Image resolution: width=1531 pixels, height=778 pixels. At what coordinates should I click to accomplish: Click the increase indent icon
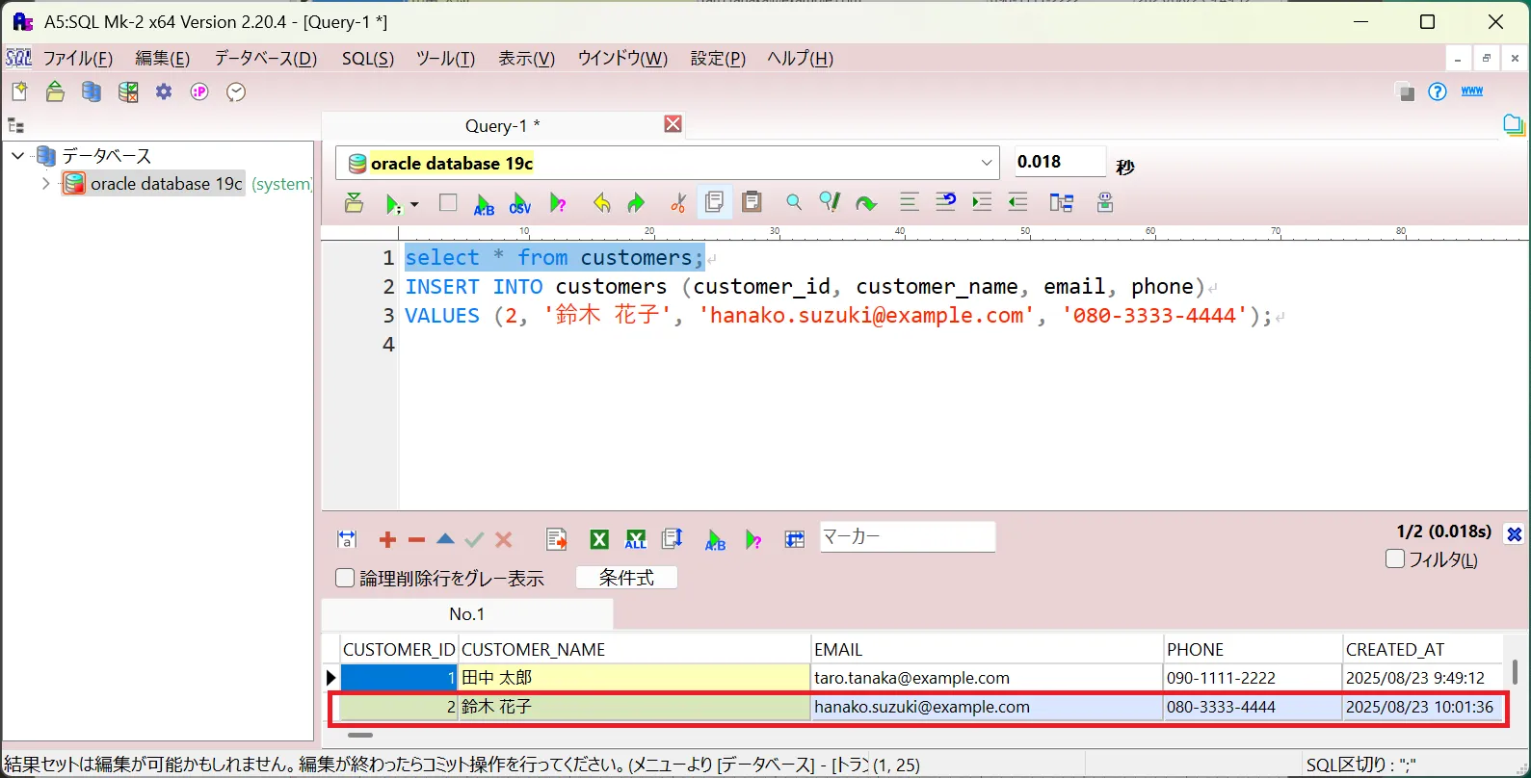pyautogui.click(x=982, y=201)
